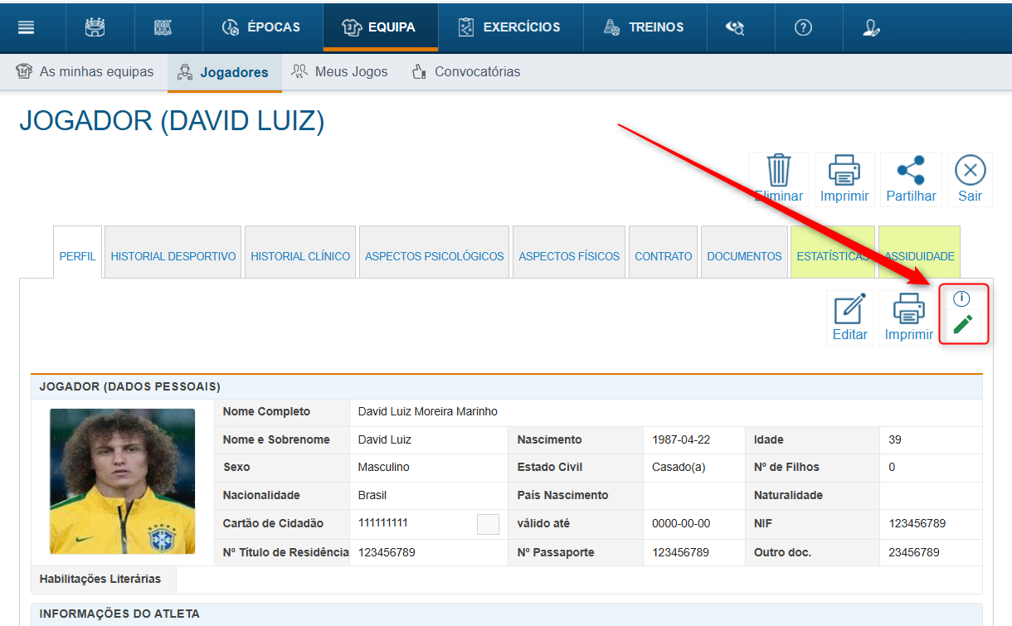Go to As minhas equipas

(x=85, y=72)
